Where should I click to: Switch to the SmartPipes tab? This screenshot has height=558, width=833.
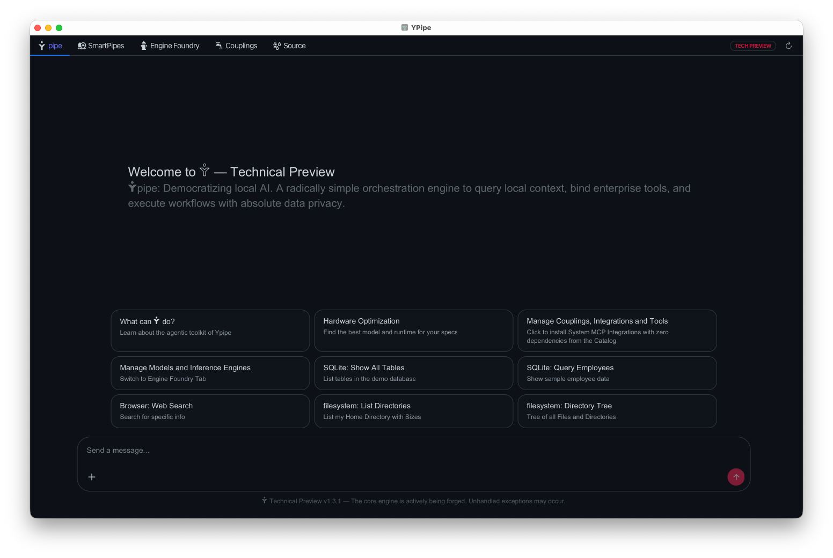point(101,46)
